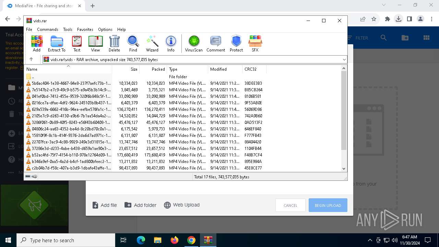
Task: Open Windows Start menu
Action: click(x=8, y=240)
